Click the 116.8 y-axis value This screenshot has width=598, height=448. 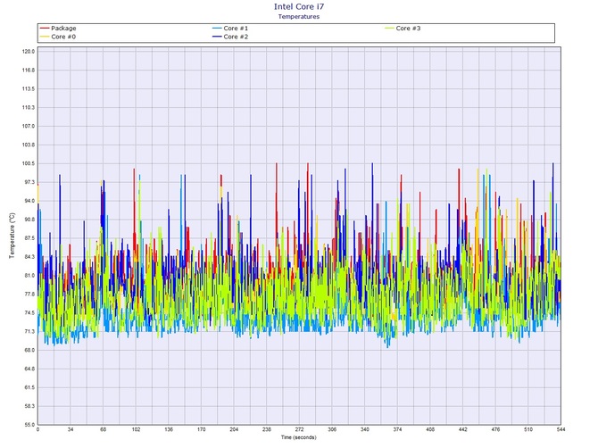click(29, 71)
